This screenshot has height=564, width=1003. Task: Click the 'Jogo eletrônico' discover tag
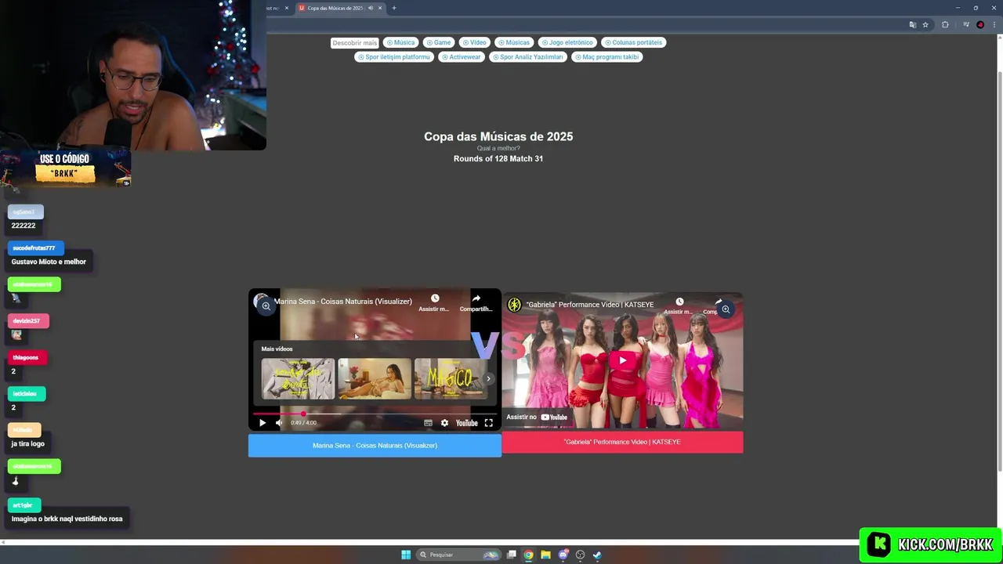[x=567, y=42]
